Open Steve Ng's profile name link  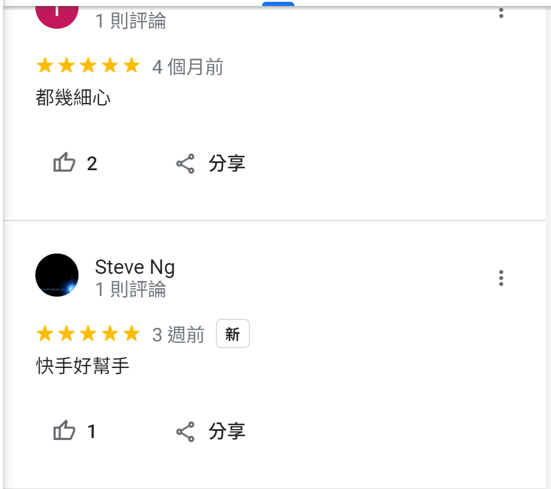point(134,267)
